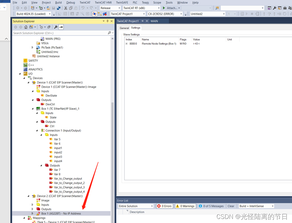
Task: Expand PlcTask (PlcTask1) node
Action: click(33, 48)
